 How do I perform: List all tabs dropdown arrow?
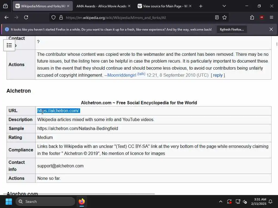pos(224,6)
